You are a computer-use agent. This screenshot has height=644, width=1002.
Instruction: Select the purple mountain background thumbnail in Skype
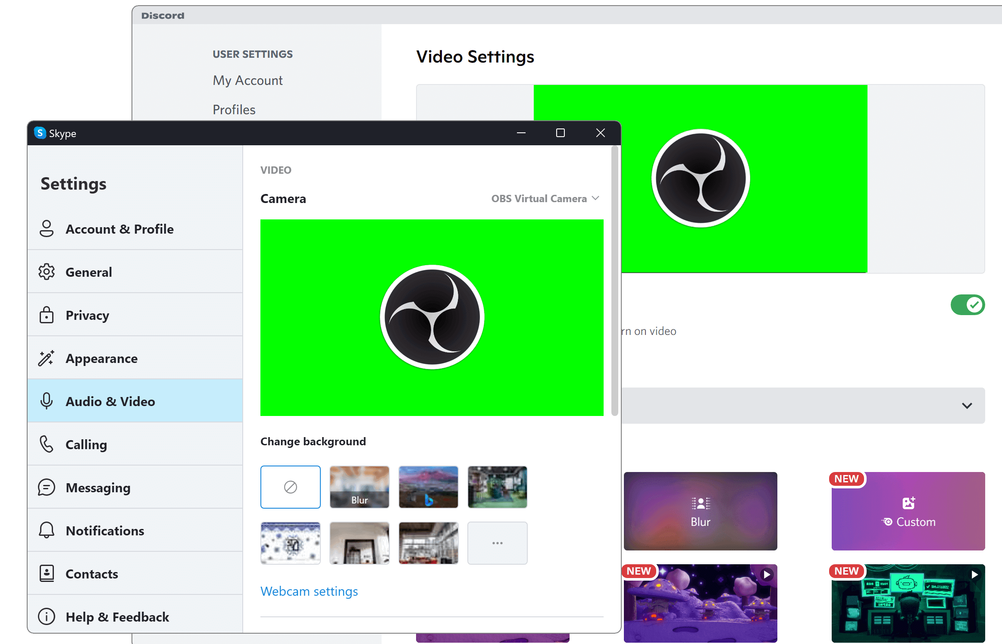pos(429,486)
